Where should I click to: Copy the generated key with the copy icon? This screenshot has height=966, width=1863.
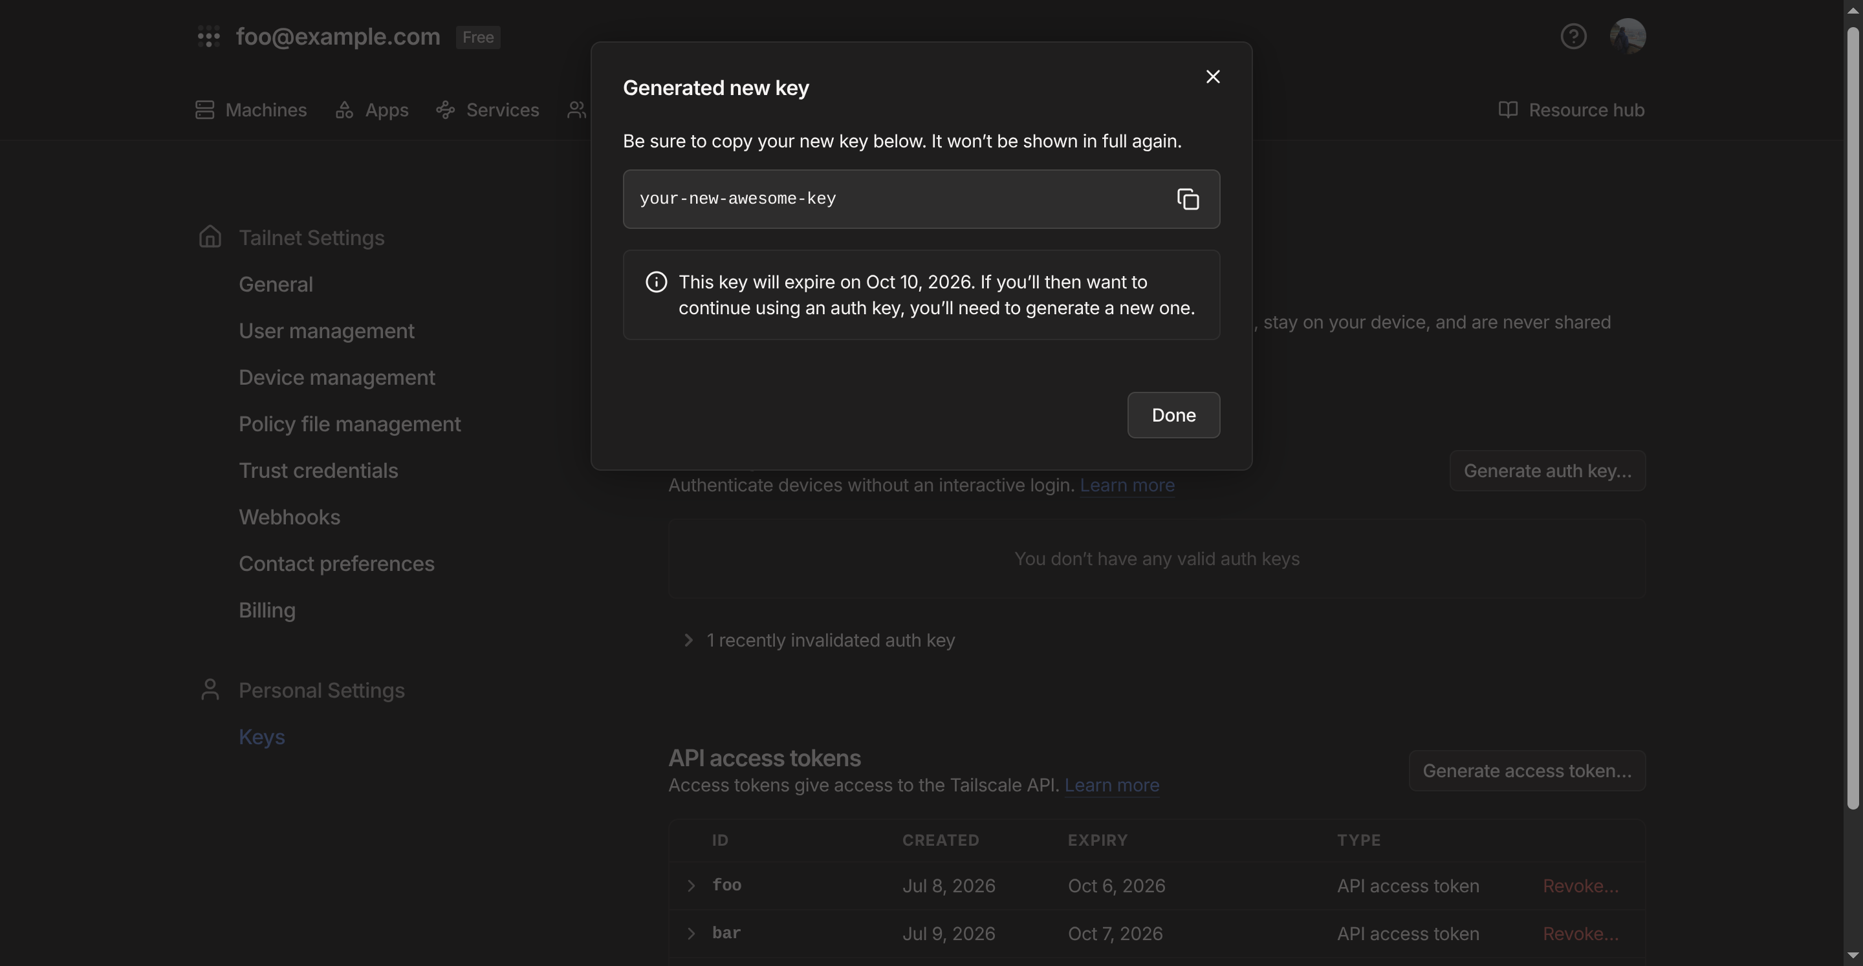pyautogui.click(x=1188, y=199)
